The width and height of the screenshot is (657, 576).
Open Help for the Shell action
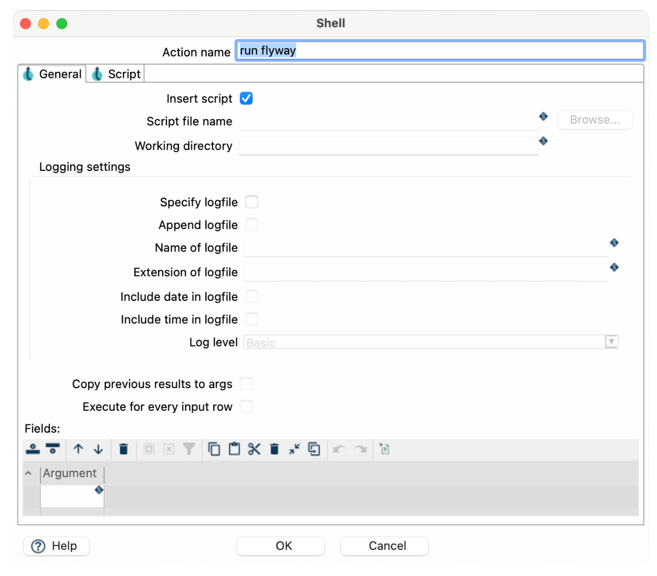click(56, 546)
